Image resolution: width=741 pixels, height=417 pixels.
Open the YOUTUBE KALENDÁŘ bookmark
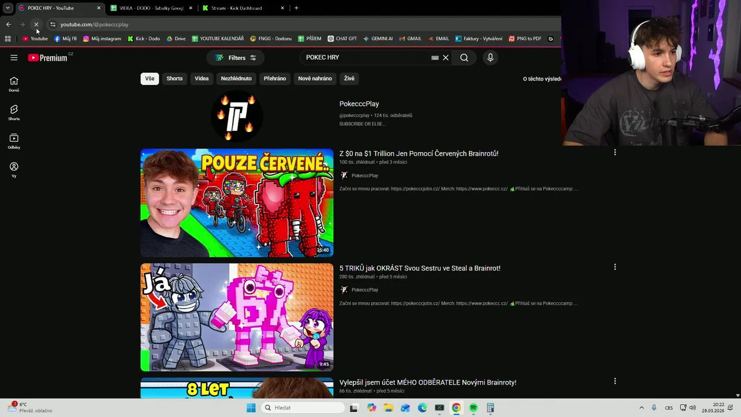pyautogui.click(x=218, y=39)
